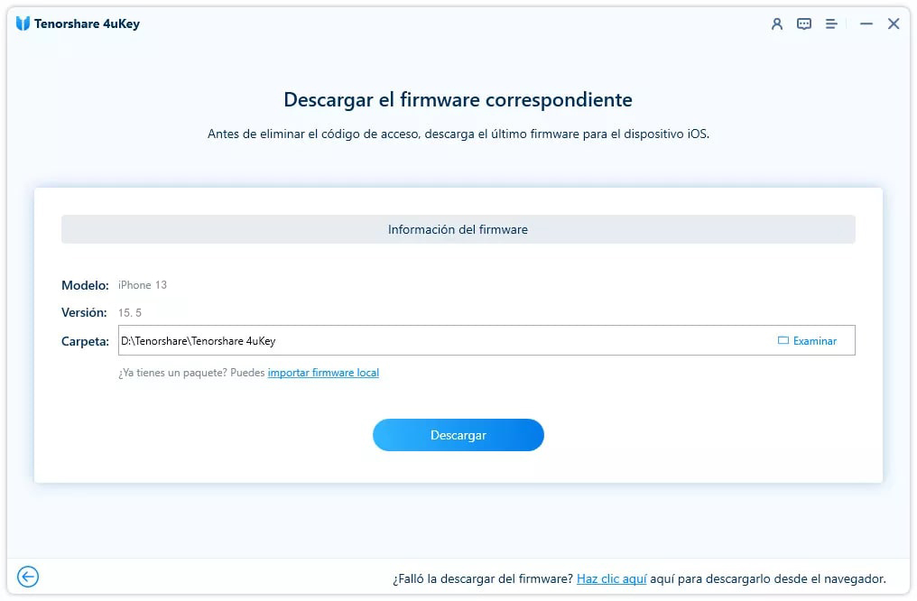Click the back arrow at bottom left
Image resolution: width=917 pixels, height=601 pixels.
coord(28,576)
